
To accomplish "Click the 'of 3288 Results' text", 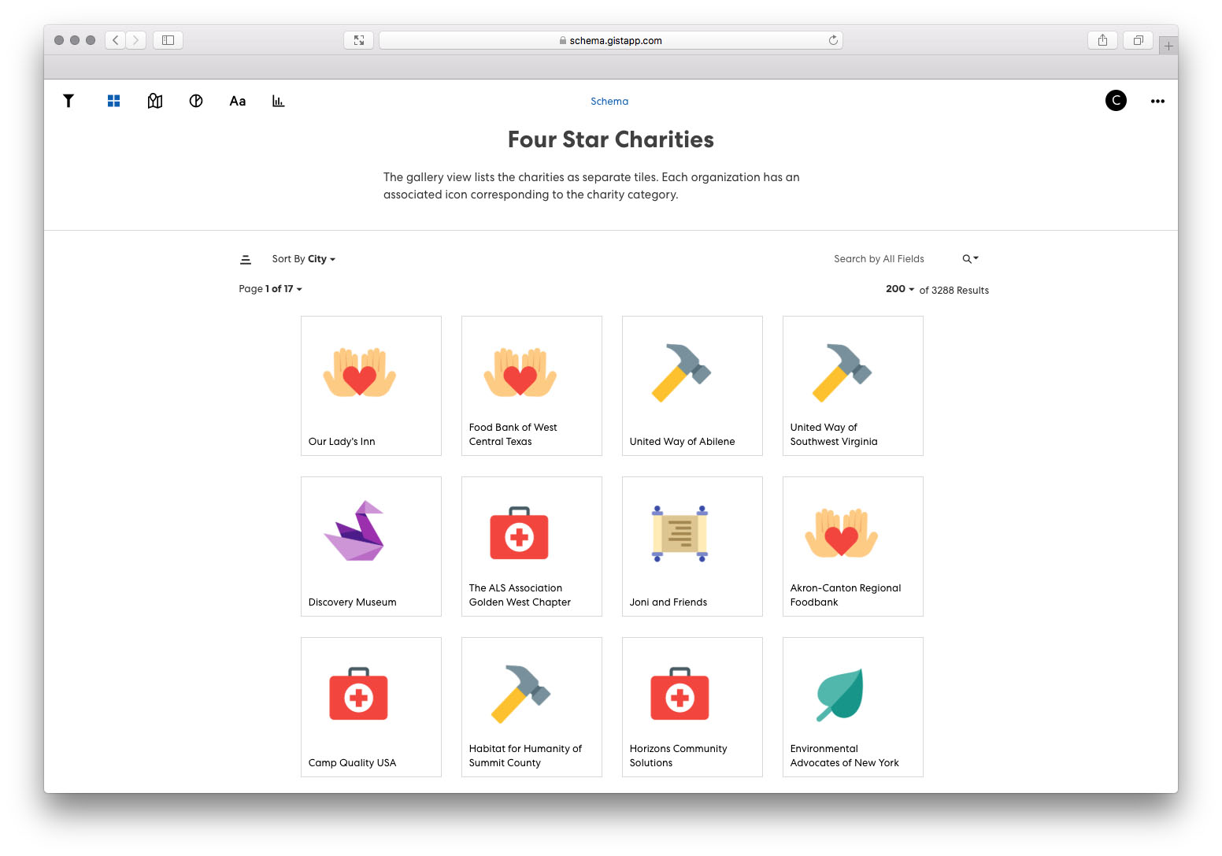I will (x=954, y=291).
